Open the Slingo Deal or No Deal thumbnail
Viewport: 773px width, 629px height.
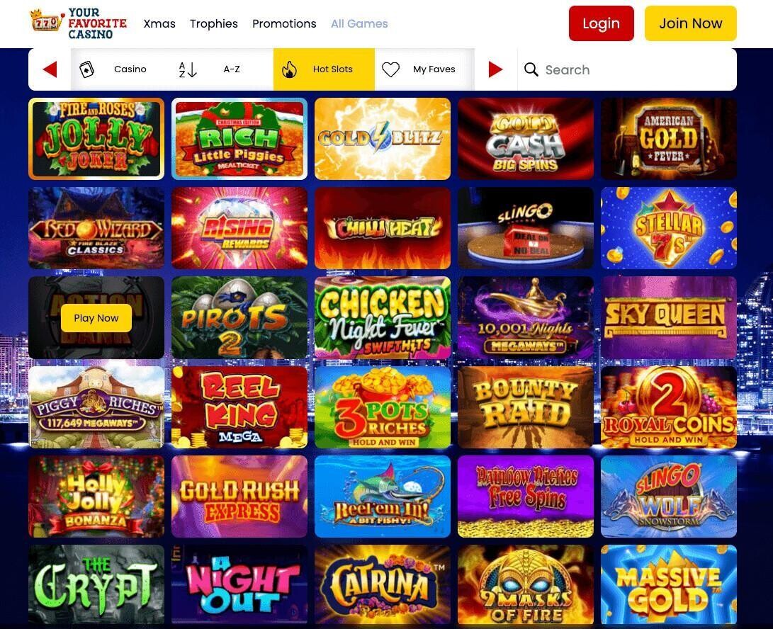pyautogui.click(x=526, y=228)
